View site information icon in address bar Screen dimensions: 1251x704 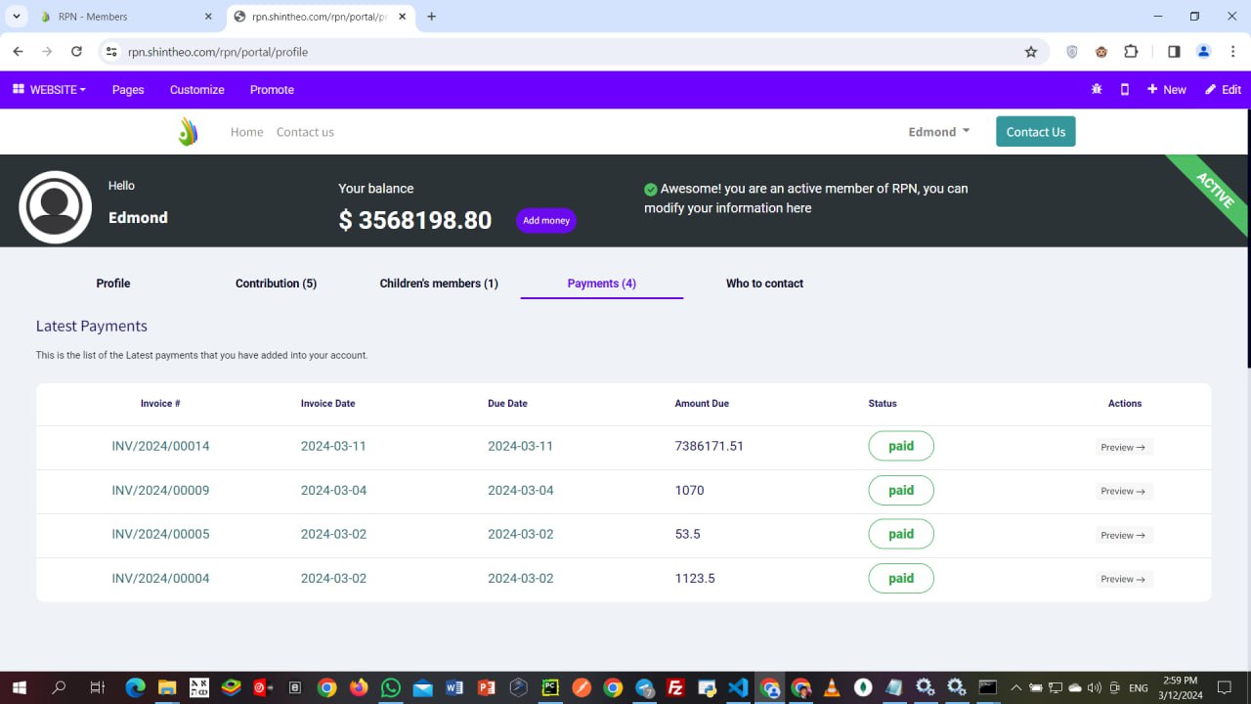(111, 52)
